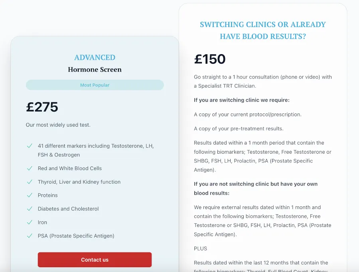Click checkmark beside PSA (Prostate Specific Antigen)
The image size is (359, 272).
tap(30, 236)
